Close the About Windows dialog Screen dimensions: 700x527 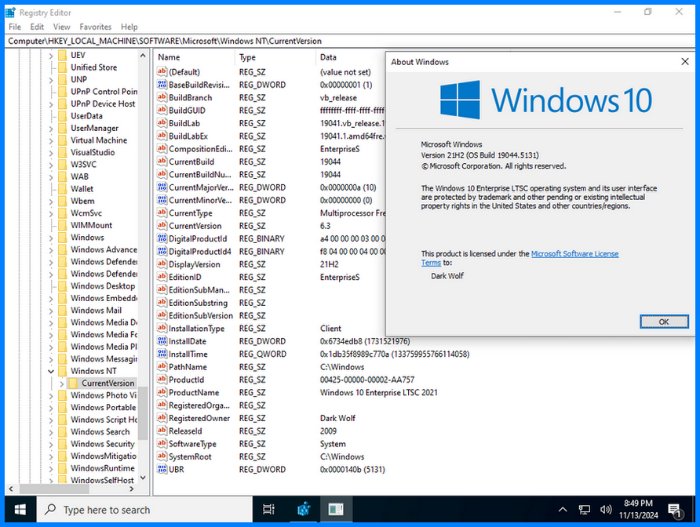pyautogui.click(x=685, y=62)
